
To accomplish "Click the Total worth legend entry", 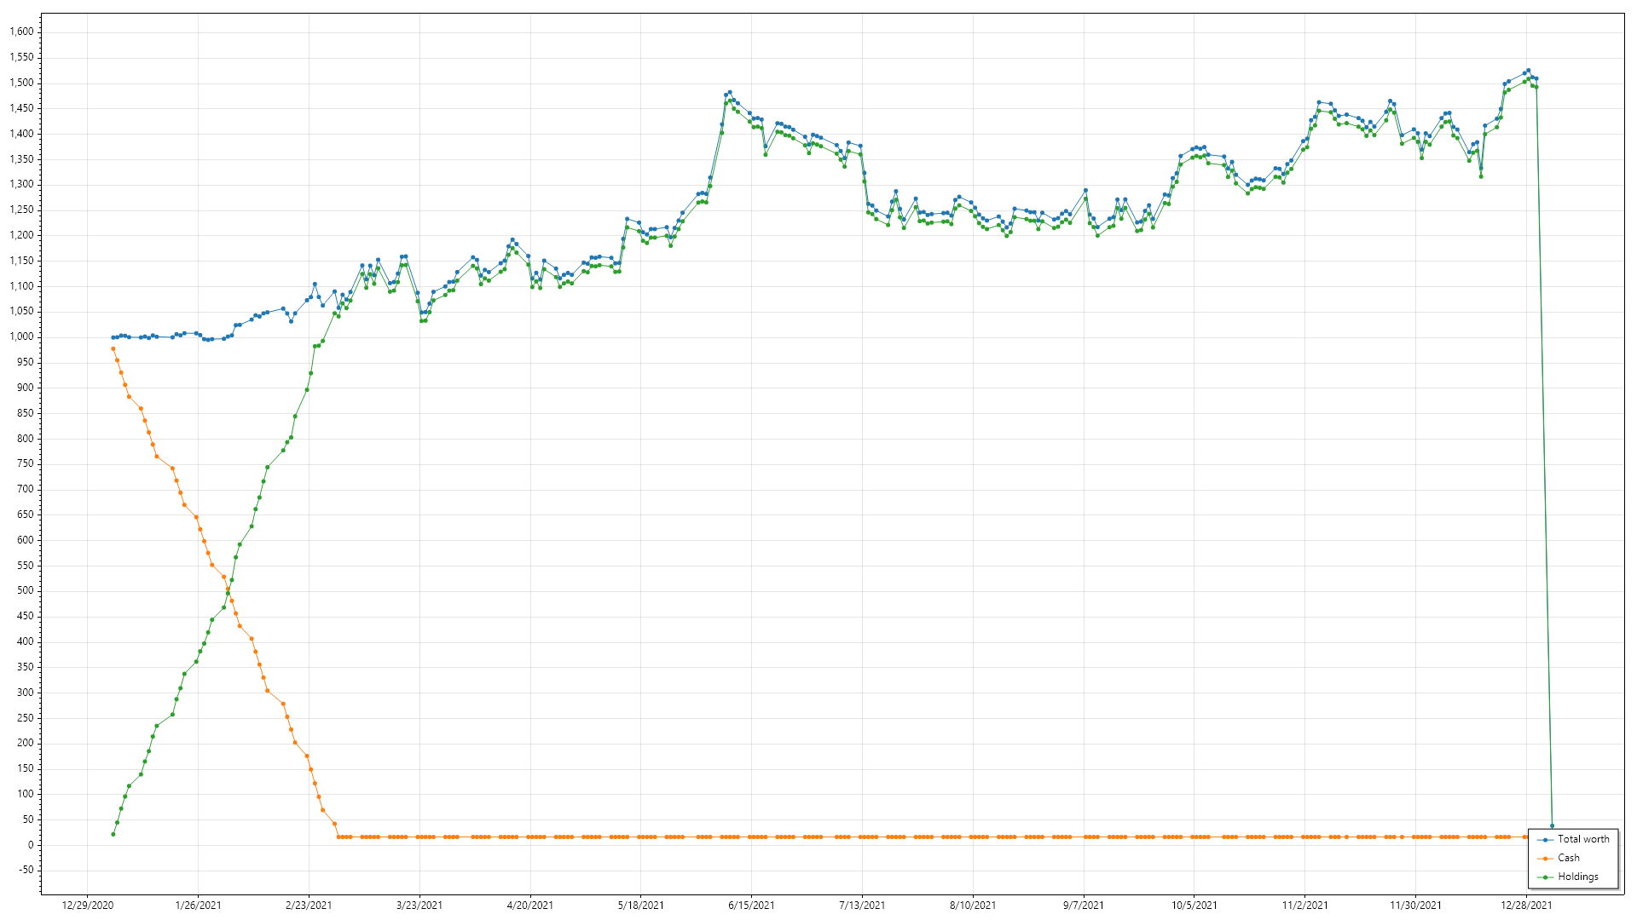I will (1573, 839).
